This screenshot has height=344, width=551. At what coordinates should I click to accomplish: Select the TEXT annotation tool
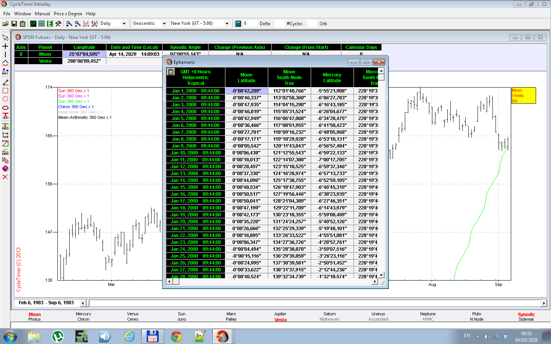[5, 115]
